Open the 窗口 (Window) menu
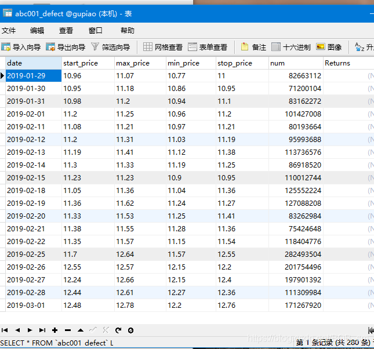 95,30
